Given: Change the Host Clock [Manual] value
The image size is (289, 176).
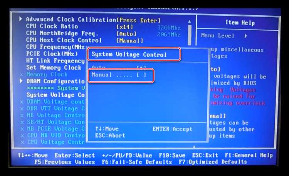Looking at the screenshot, I should click(x=130, y=41).
